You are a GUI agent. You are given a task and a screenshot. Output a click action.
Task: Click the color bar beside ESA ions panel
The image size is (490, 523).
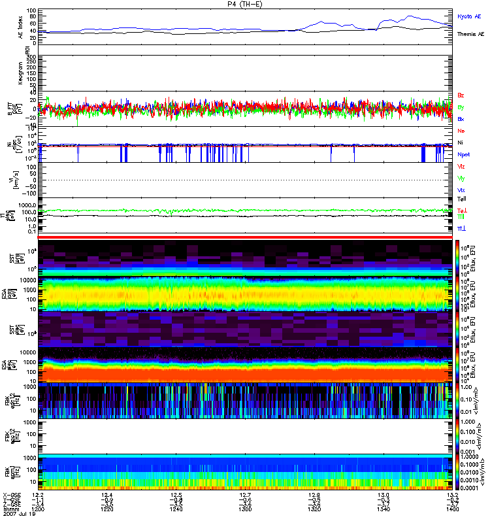point(458,294)
